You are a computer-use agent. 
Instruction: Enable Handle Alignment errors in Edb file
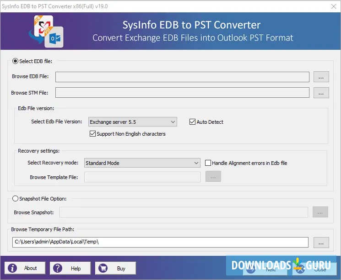pos(208,163)
